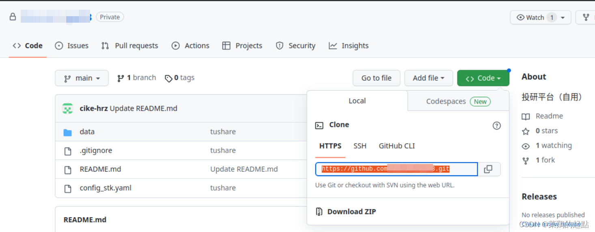Image resolution: width=595 pixels, height=232 pixels.
Task: Click the .gitignore file icon
Action: coord(68,151)
